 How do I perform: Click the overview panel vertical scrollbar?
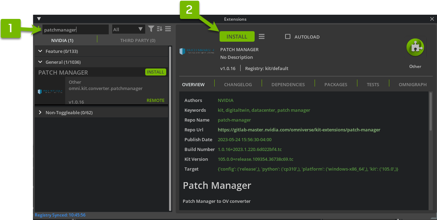(431, 111)
